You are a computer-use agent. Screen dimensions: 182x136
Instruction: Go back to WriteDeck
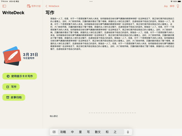click(52, 6)
